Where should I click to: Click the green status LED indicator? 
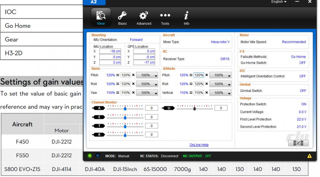[90, 156]
